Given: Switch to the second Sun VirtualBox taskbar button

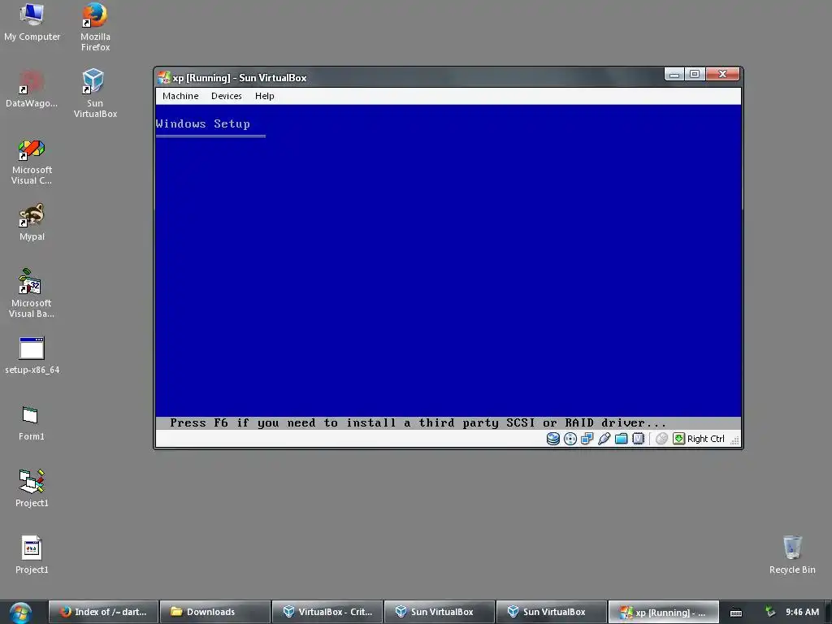Looking at the screenshot, I should [551, 612].
